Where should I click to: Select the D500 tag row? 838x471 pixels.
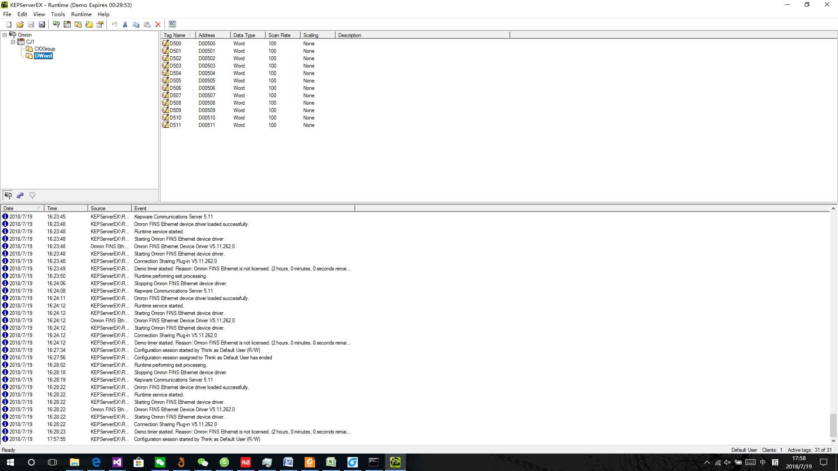coord(175,44)
